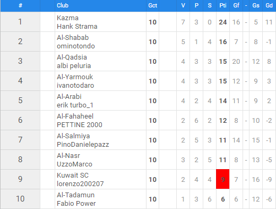The height and width of the screenshot is (209, 276).
Task: Open the Kuwait SC club link
Action: coord(73,175)
